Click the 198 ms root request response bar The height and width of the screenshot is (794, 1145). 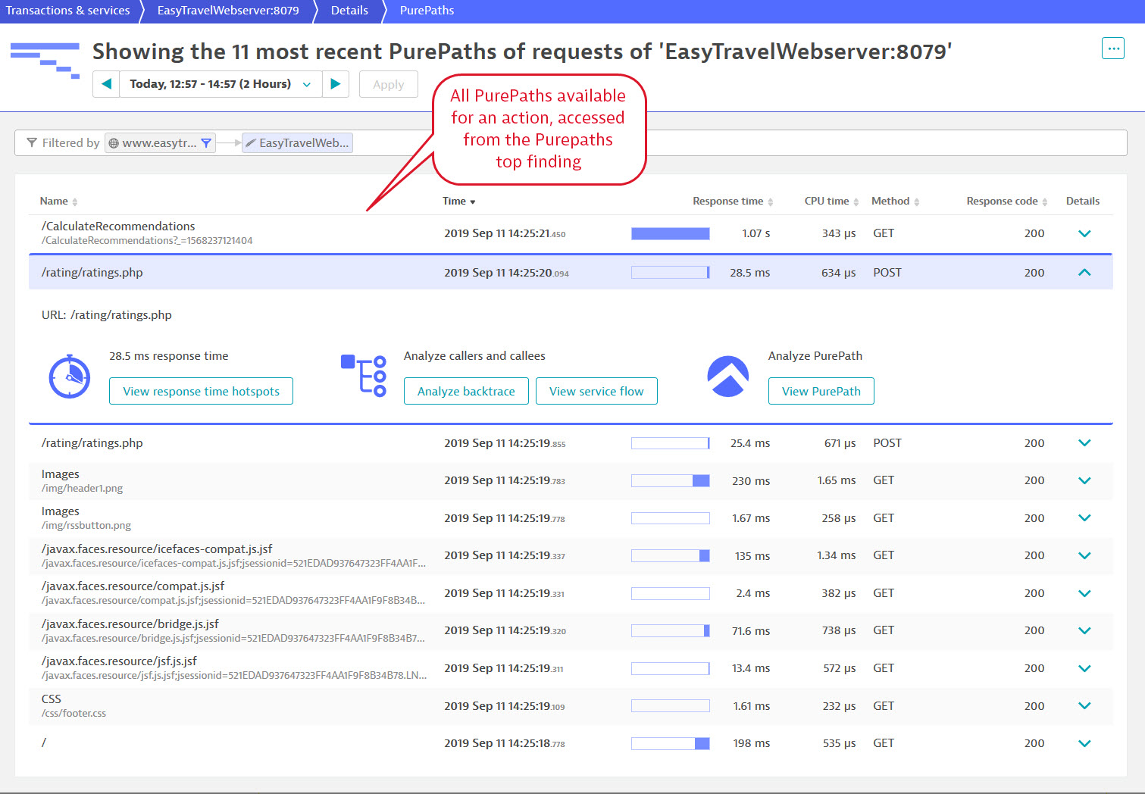(671, 743)
